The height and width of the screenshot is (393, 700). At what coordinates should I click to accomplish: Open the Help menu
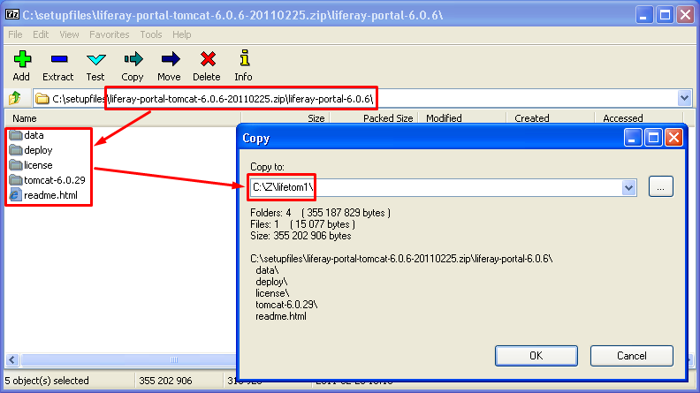coord(182,34)
